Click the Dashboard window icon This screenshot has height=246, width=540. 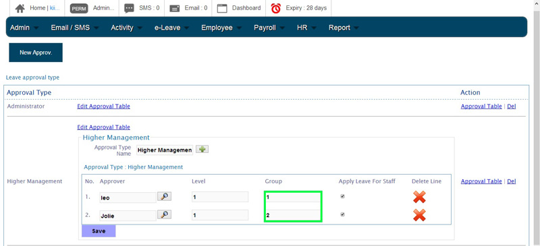pyautogui.click(x=222, y=9)
